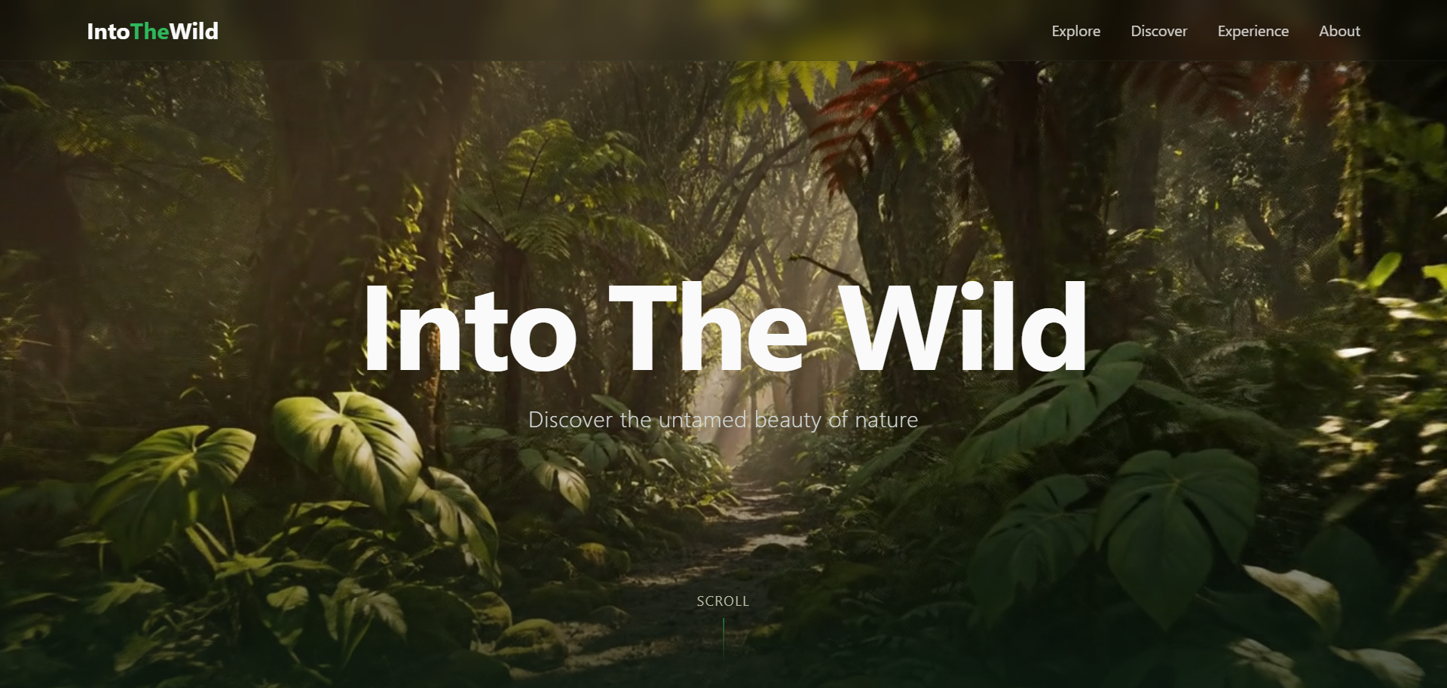The width and height of the screenshot is (1447, 688).
Task: Click 'Into' in the header logo
Action: tap(109, 31)
